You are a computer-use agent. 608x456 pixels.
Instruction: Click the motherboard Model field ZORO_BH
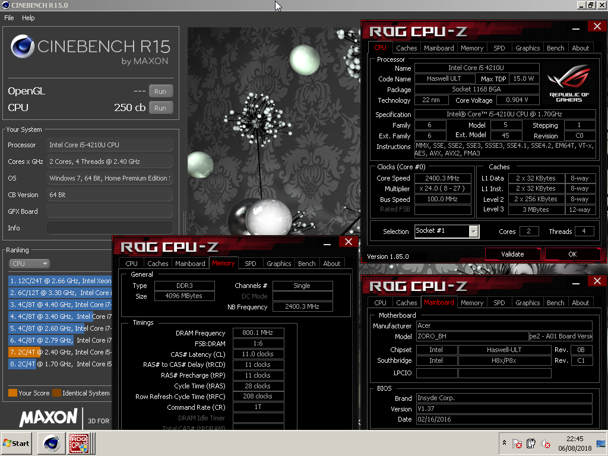point(472,336)
